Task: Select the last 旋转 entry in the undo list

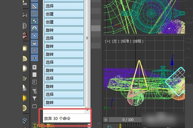Action: pos(64,103)
